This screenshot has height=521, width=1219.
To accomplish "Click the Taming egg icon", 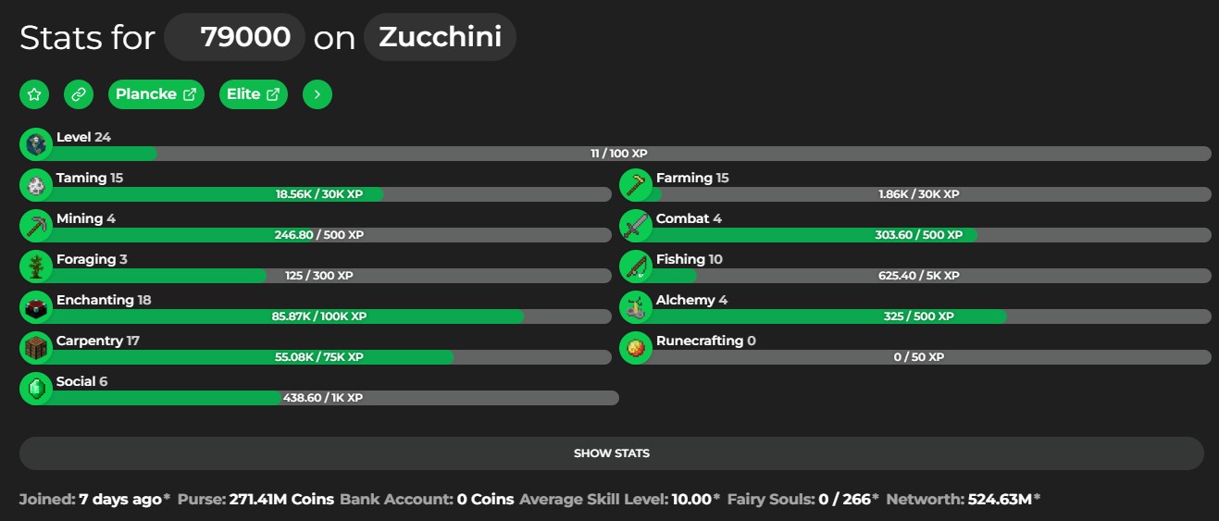I will pyautogui.click(x=36, y=185).
